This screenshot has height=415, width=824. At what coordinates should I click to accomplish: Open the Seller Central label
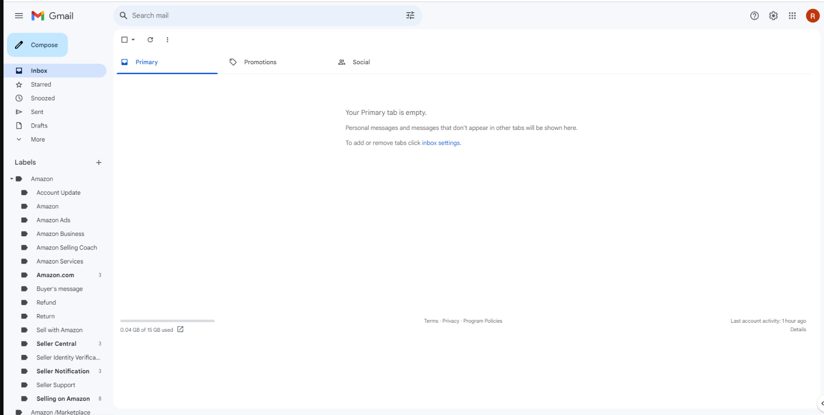tap(56, 344)
